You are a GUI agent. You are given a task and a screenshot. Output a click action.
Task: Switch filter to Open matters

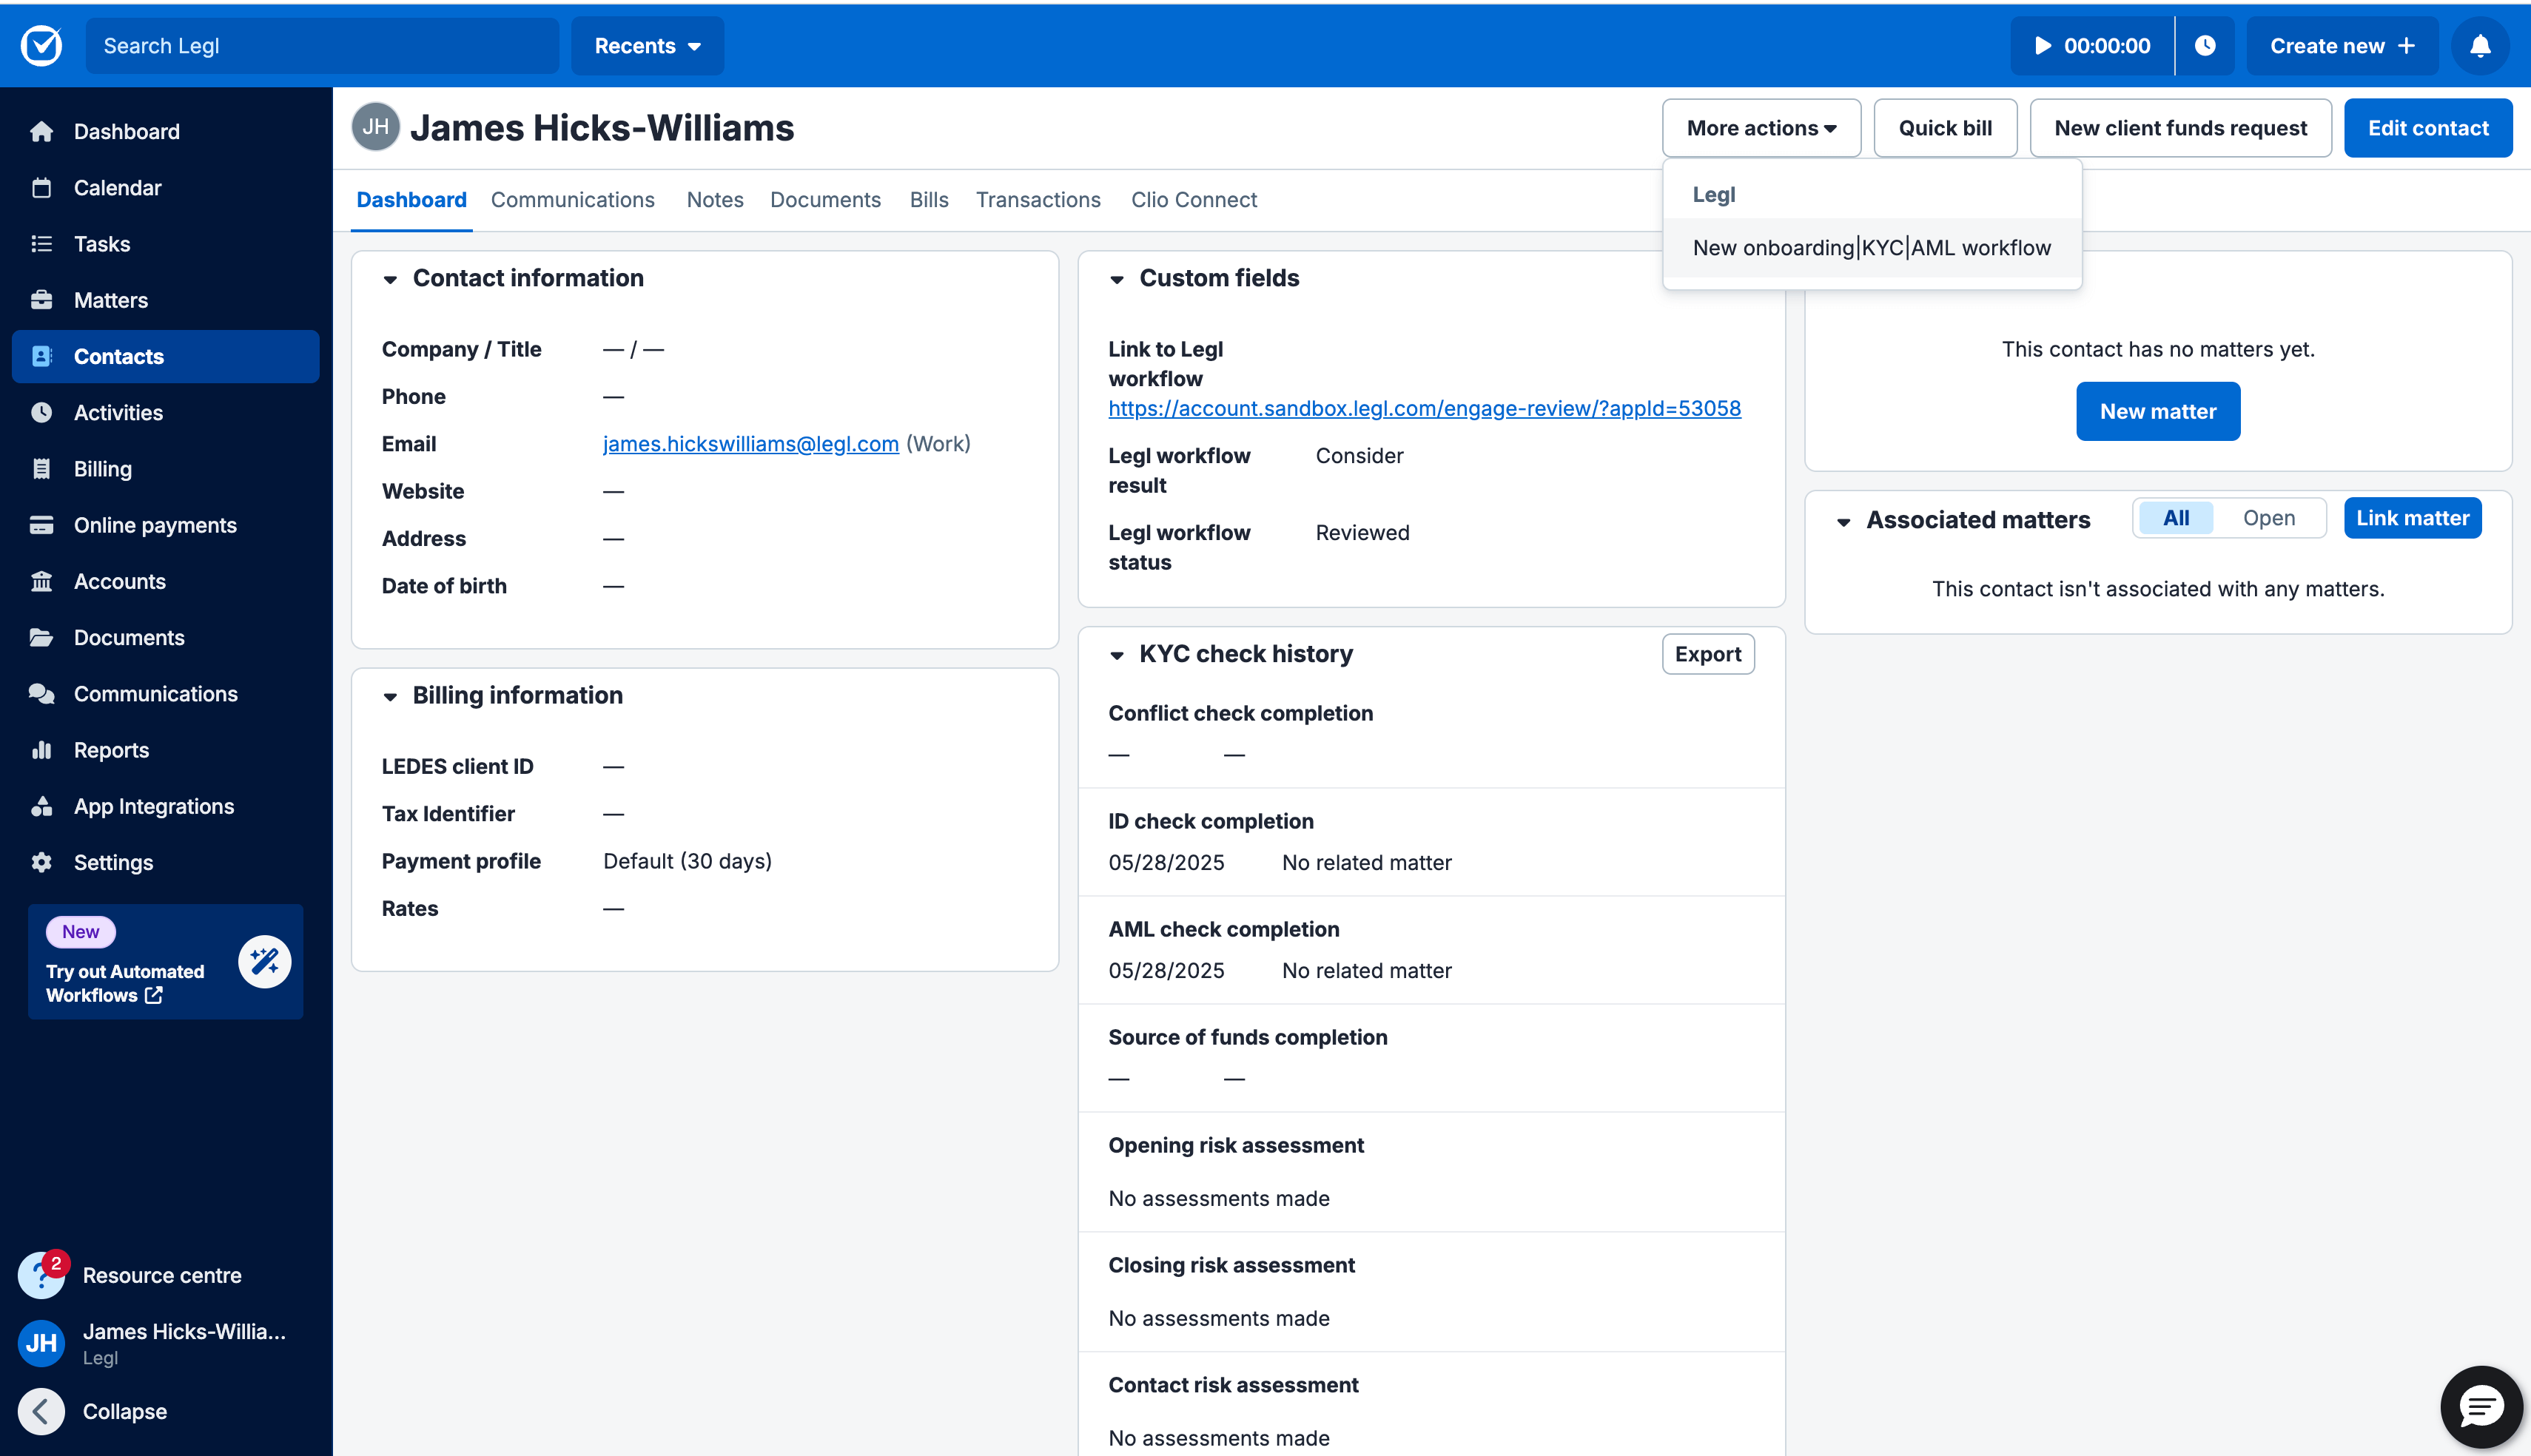(2268, 518)
